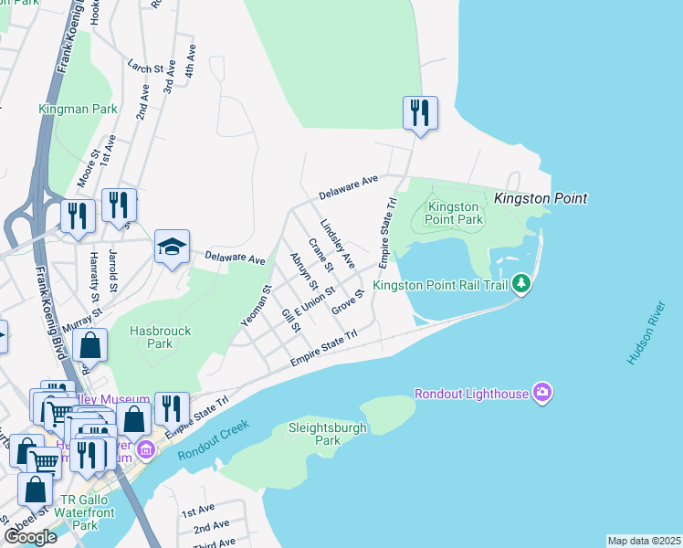The width and height of the screenshot is (683, 548).
Task: Click the restaurant marker north of Kingston Point
Action: (420, 114)
